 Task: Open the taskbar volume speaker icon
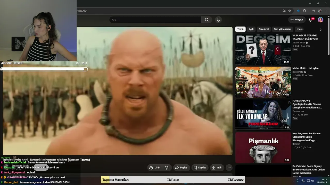[312, 181]
